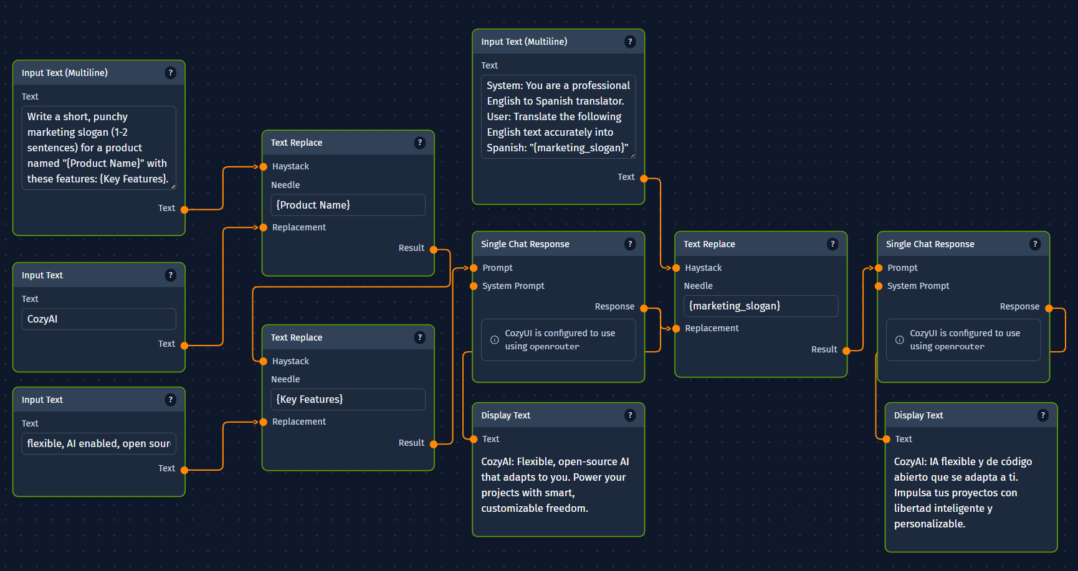Click Haystack port on {Key Features} Text Replace
This screenshot has height=571, width=1078.
tap(264, 361)
